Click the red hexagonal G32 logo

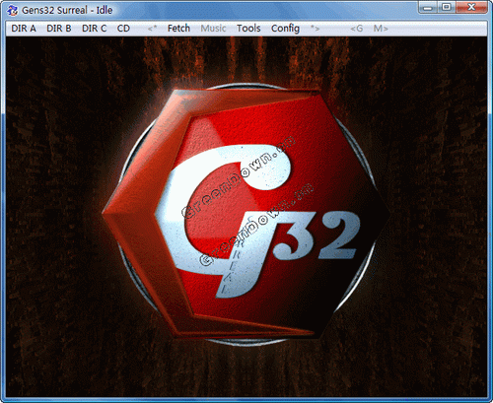[x=246, y=215]
